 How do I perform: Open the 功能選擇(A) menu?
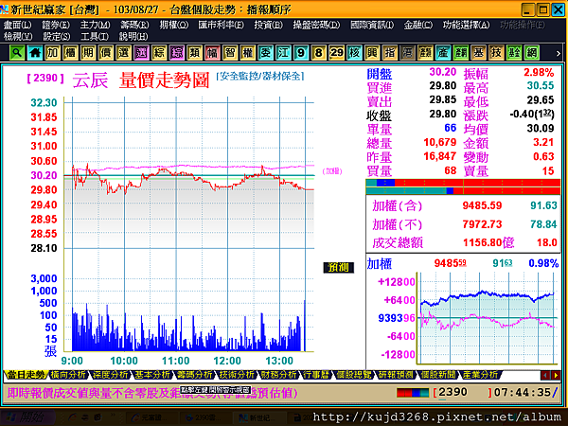[x=466, y=25]
